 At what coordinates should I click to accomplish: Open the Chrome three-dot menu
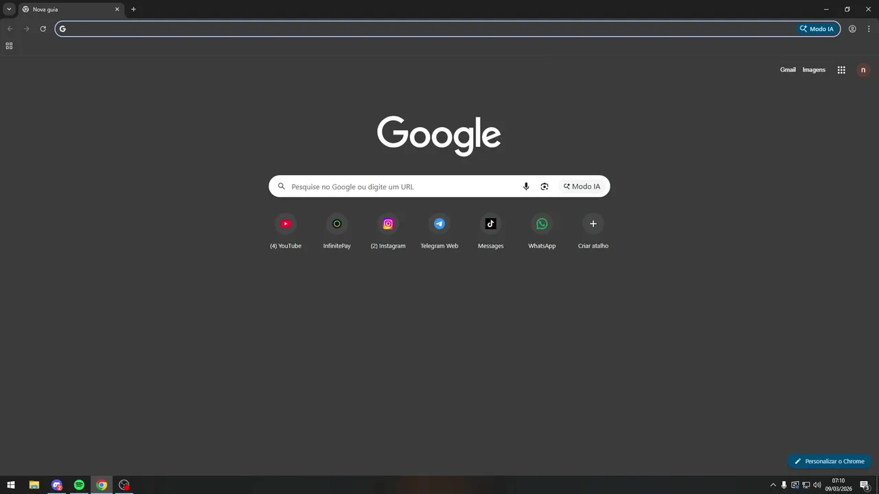869,29
